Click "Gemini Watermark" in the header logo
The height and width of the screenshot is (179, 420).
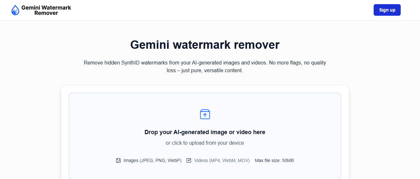click(46, 7)
